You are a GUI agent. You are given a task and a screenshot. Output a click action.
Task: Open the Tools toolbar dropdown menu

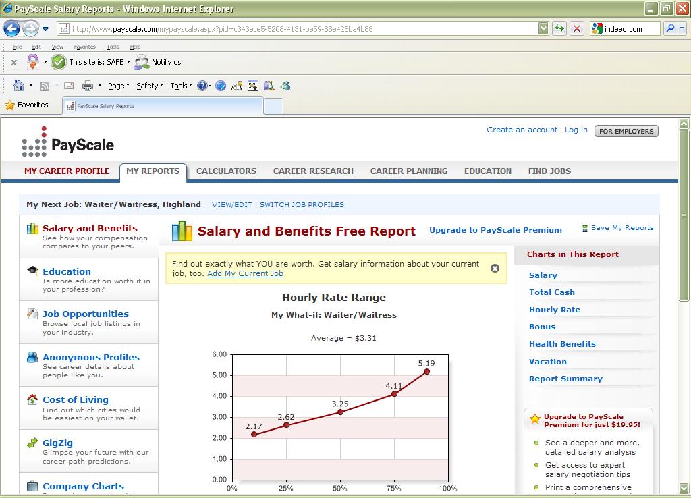click(x=181, y=86)
